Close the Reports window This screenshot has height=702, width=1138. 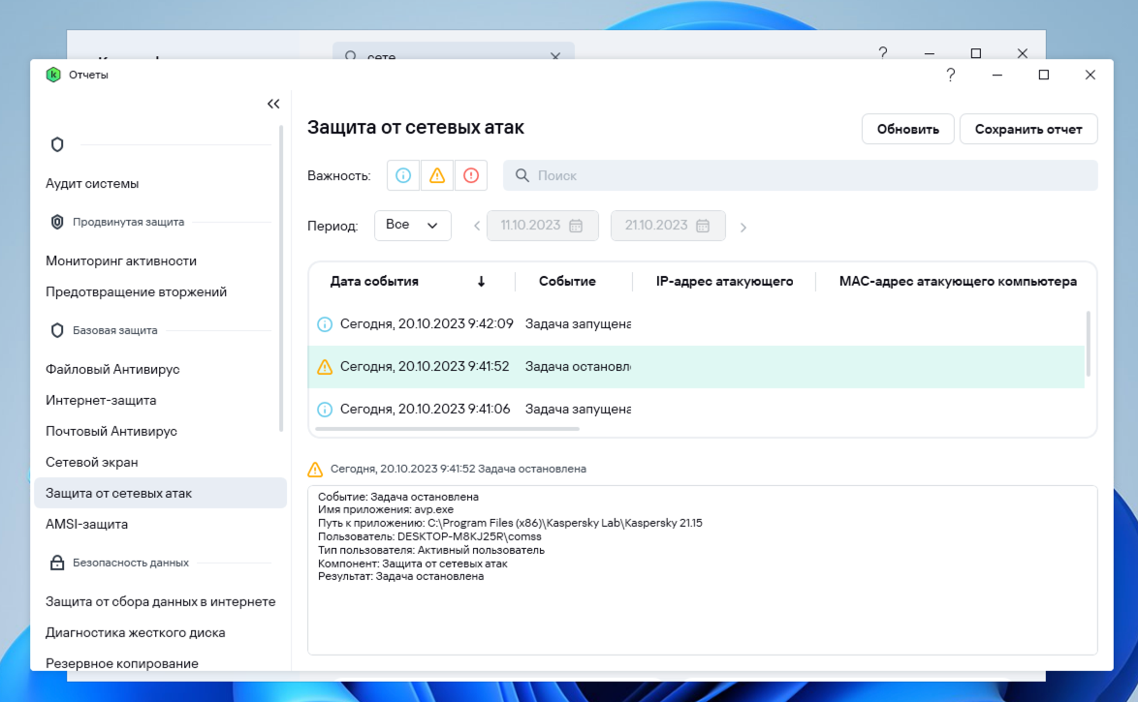pyautogui.click(x=1091, y=75)
